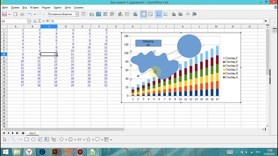The image size is (278, 156).
Task: Select the Freeform curve tool
Action: (40, 140)
